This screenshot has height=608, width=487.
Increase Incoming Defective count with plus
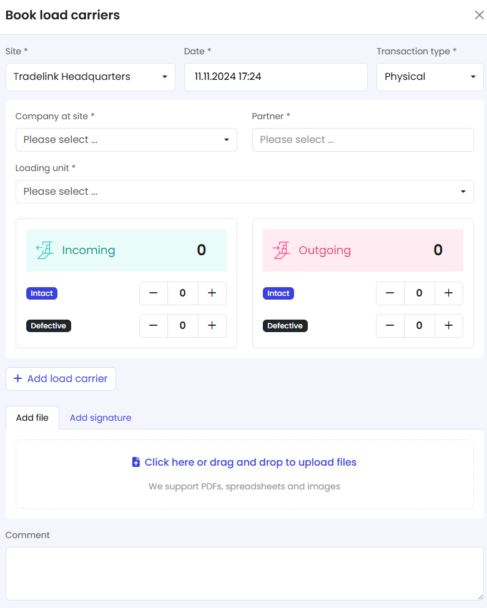pos(212,326)
